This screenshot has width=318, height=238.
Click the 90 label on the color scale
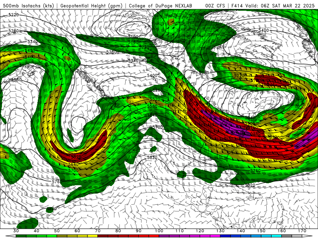point(138,231)
